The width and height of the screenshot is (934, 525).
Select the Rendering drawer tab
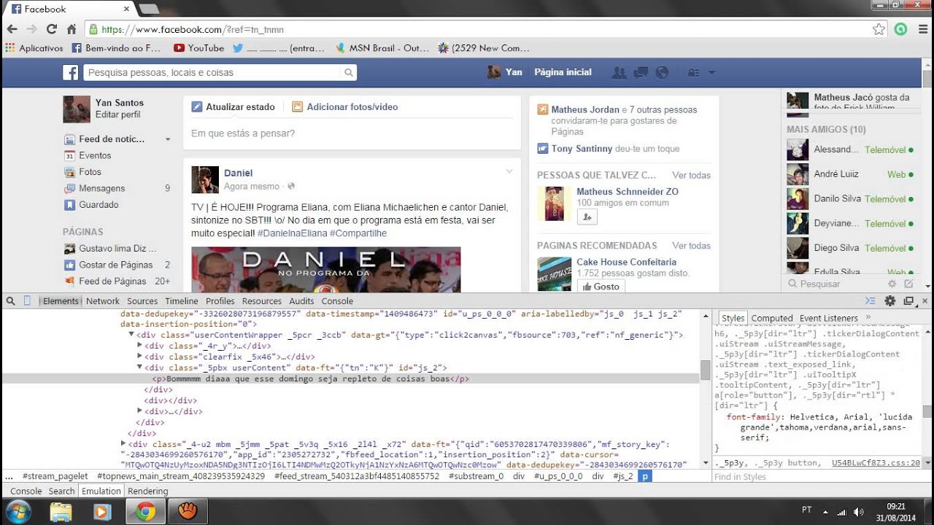[x=148, y=491]
